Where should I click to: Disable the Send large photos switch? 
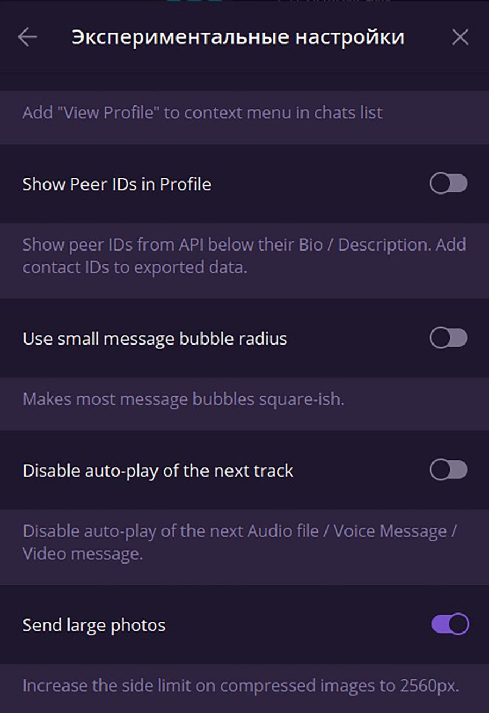tap(450, 624)
